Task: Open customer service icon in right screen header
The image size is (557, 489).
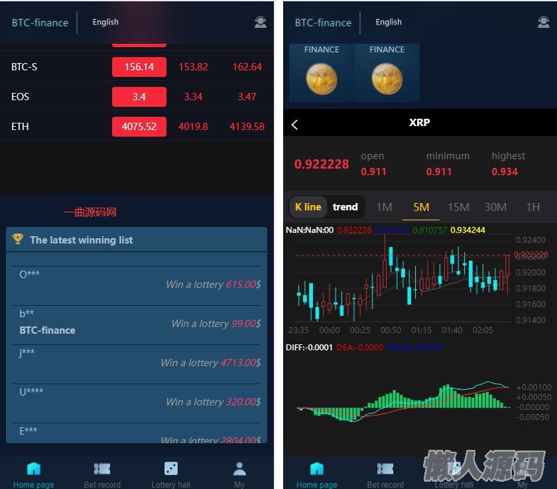Action: click(543, 23)
